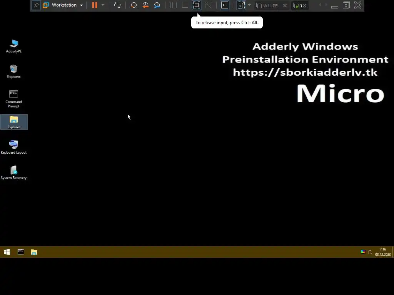
Task: Restore the VMware window from full screen
Action: tap(346, 5)
